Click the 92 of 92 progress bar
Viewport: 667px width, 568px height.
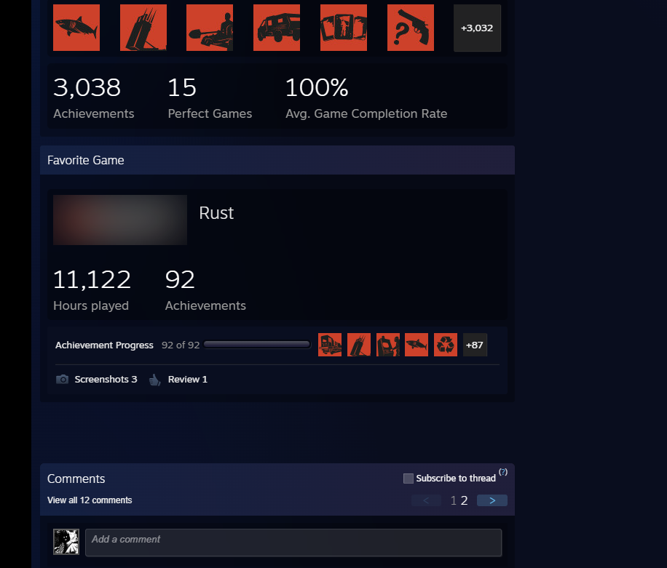tap(257, 345)
